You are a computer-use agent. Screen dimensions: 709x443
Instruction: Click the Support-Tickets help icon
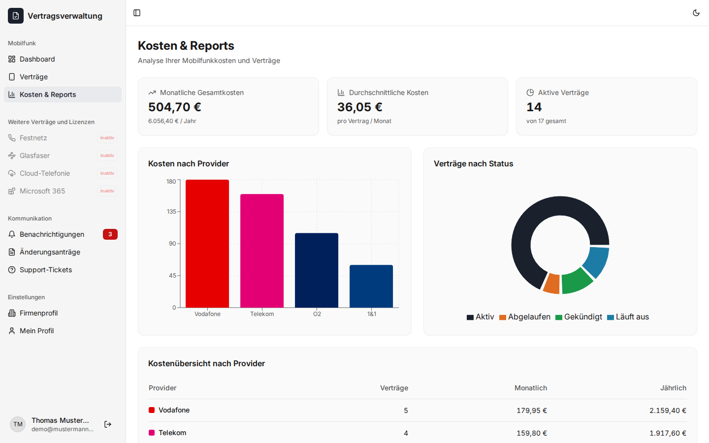click(12, 270)
